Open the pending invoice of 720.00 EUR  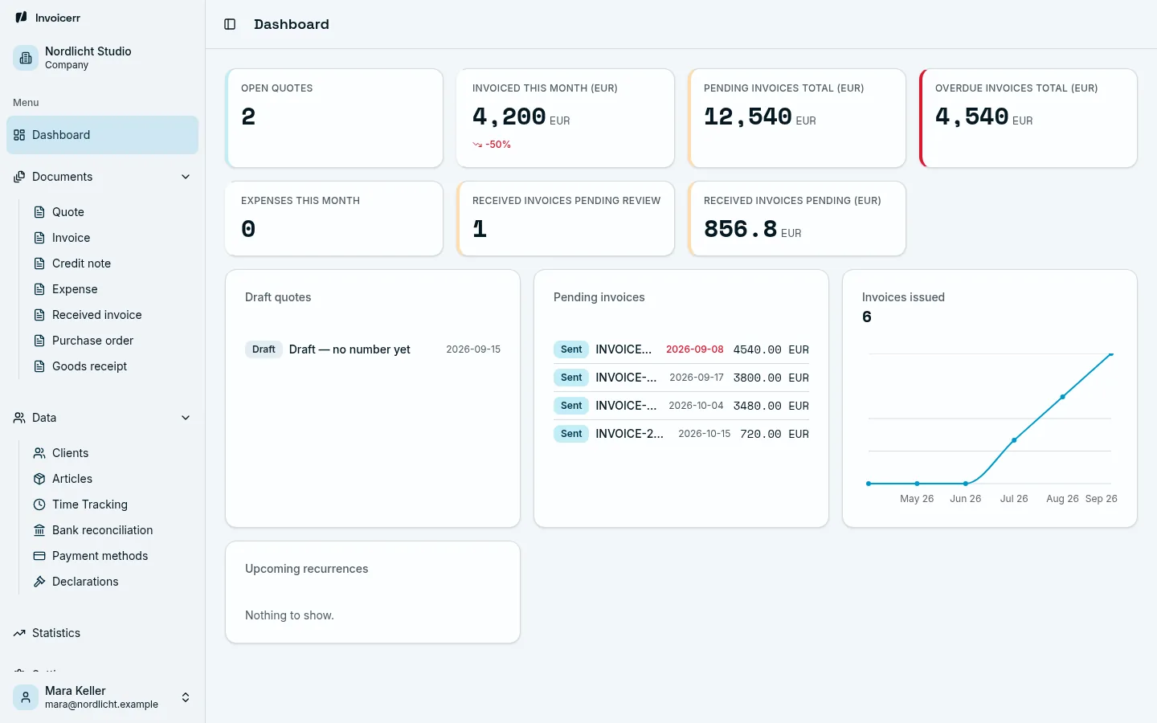pyautogui.click(x=681, y=434)
